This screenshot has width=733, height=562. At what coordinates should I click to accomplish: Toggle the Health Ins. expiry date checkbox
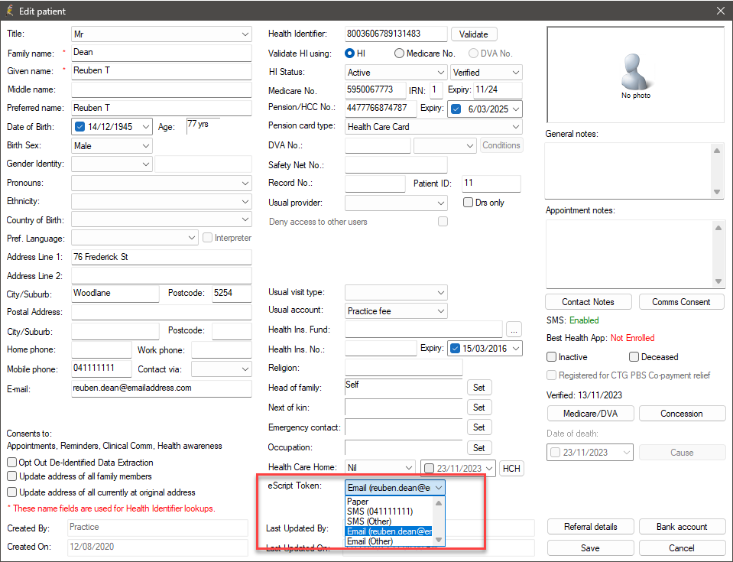[455, 349]
